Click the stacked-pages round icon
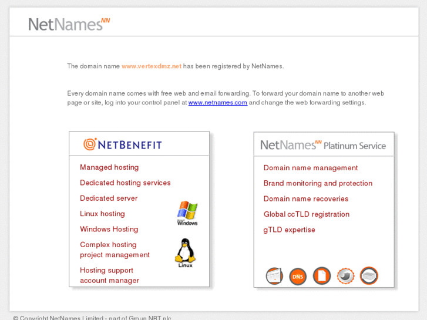The height and width of the screenshot is (320, 427). pos(369,275)
